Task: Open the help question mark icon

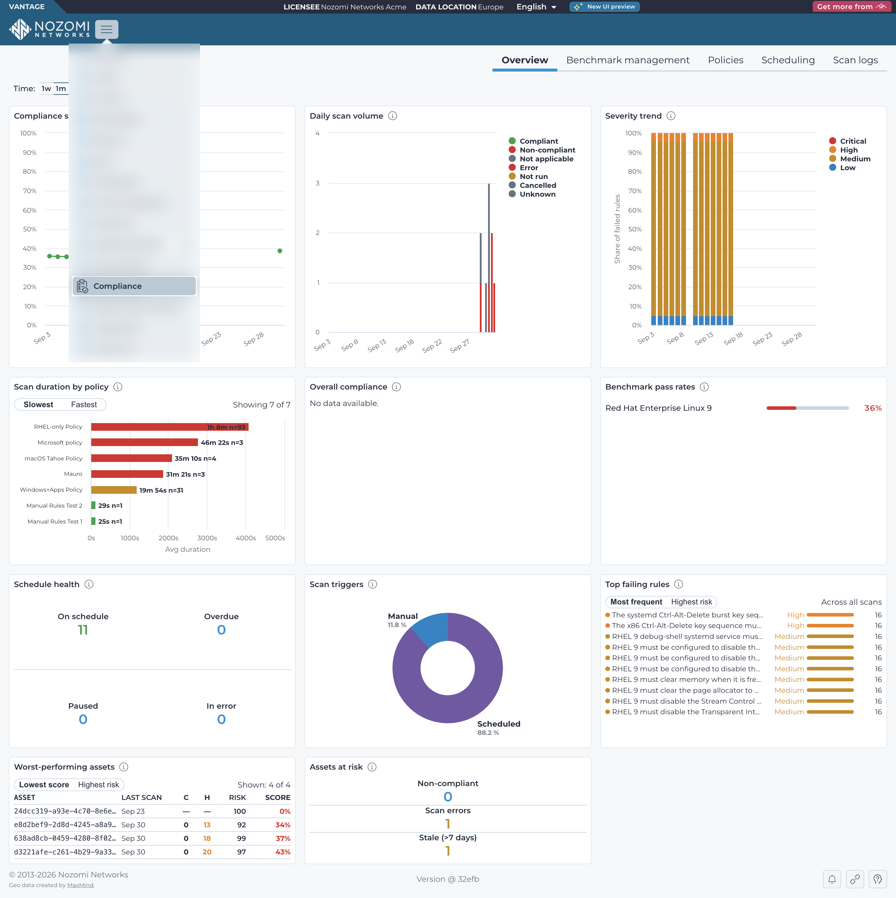Action: click(x=877, y=879)
